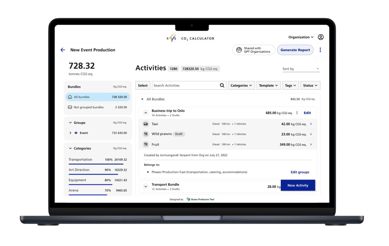Click the Search Activities input field

coord(186,86)
